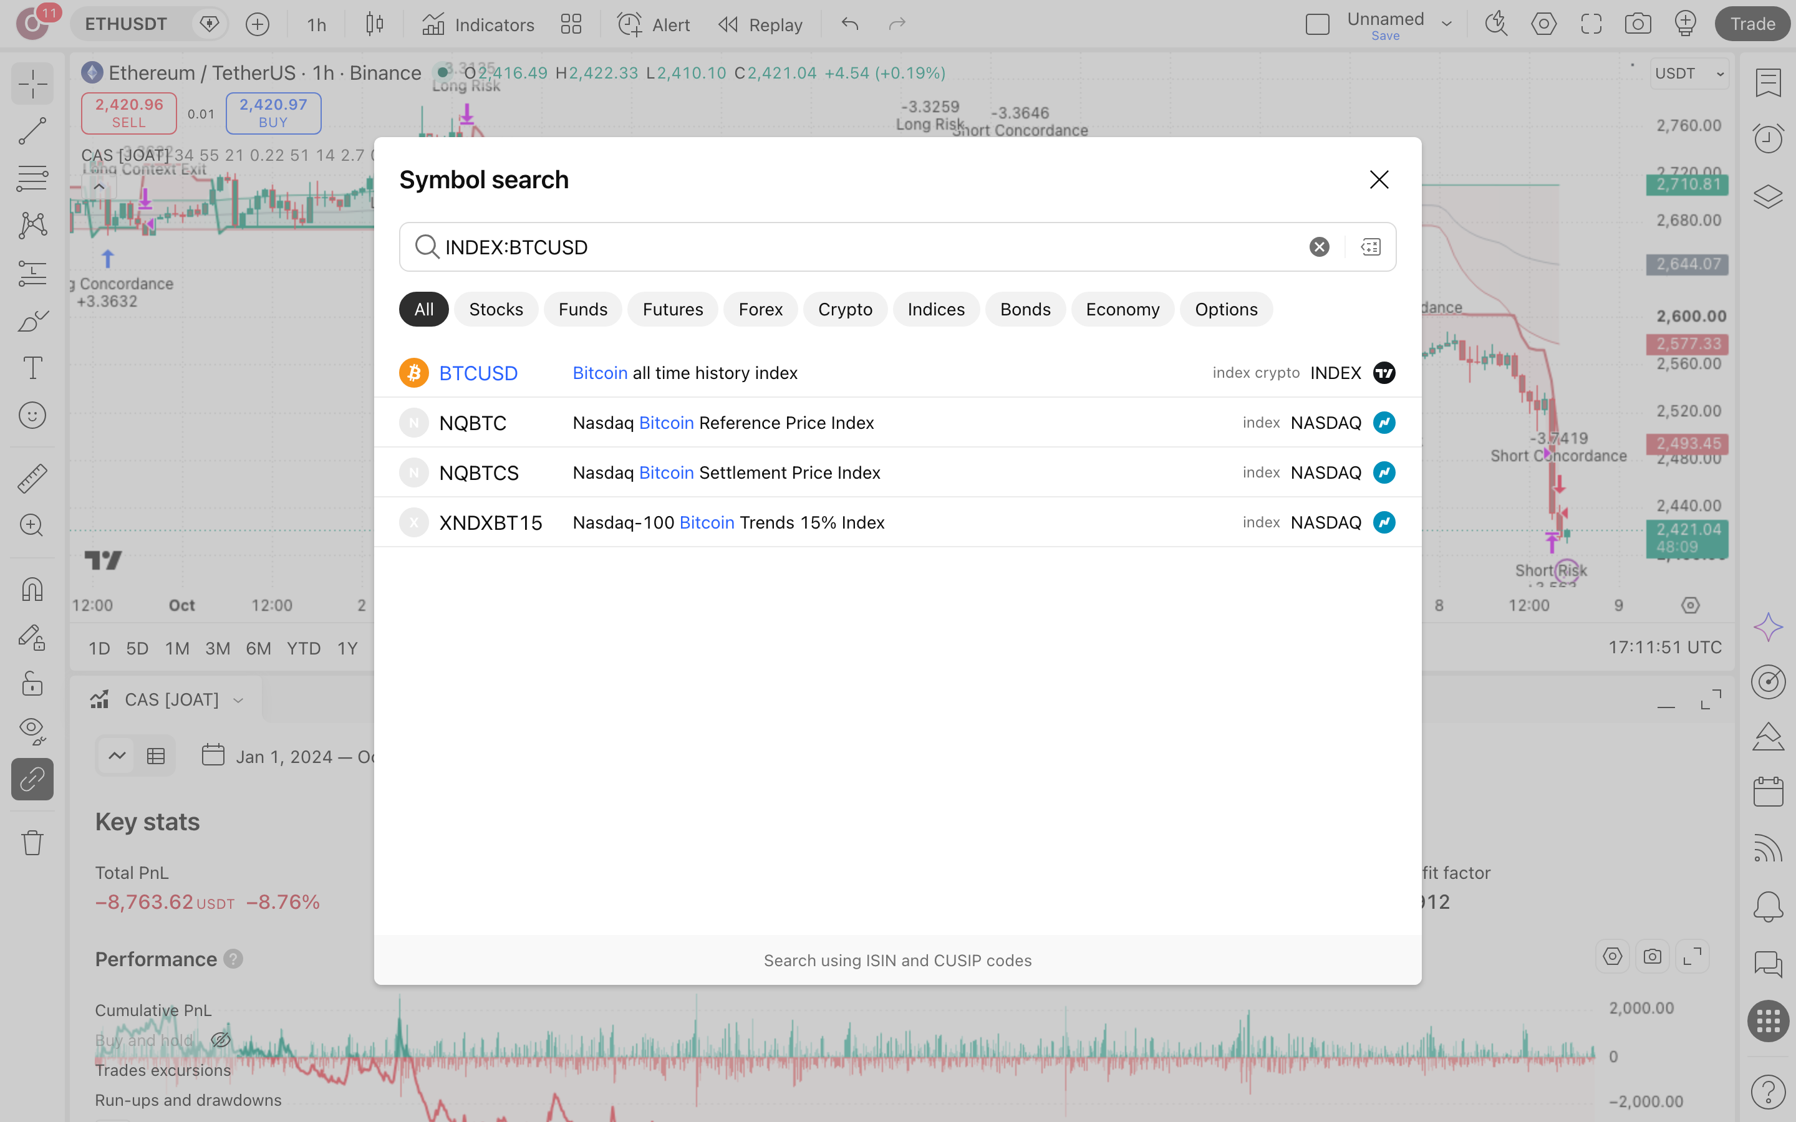
Task: Select the Futures filter tab
Action: (x=672, y=309)
